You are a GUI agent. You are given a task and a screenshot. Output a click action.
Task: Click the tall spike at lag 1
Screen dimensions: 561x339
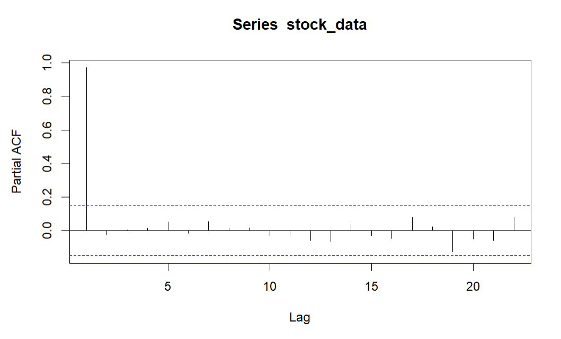(x=86, y=149)
